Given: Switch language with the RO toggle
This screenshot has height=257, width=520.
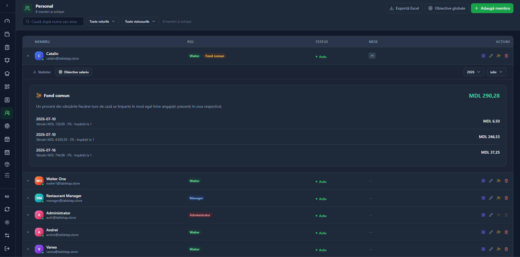Looking at the screenshot, I should click(x=7, y=197).
